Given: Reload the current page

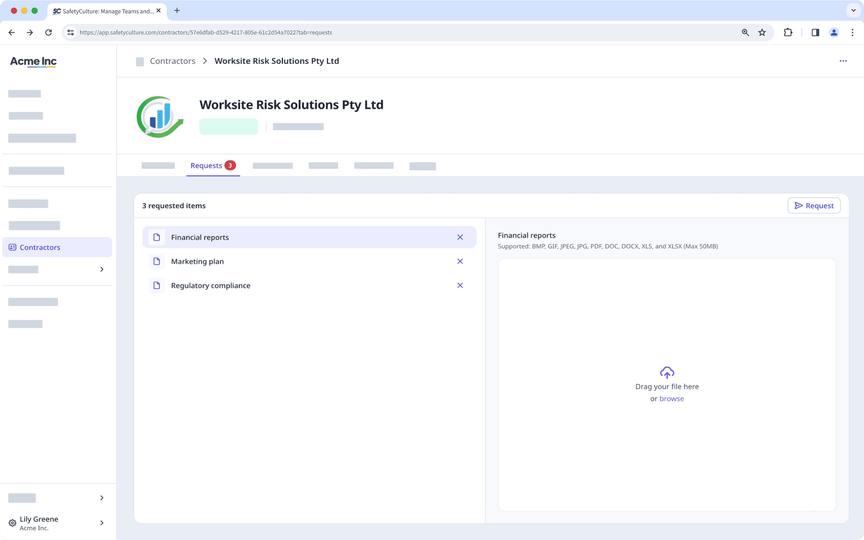Looking at the screenshot, I should coord(48,32).
